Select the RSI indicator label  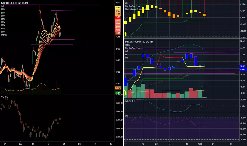click(x=126, y=116)
